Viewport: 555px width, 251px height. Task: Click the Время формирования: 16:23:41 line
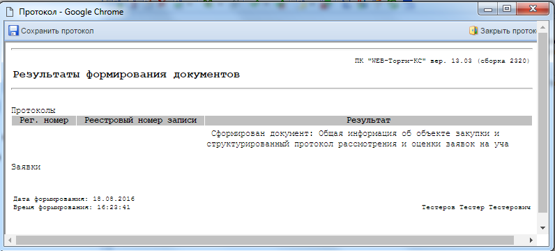tap(72, 208)
